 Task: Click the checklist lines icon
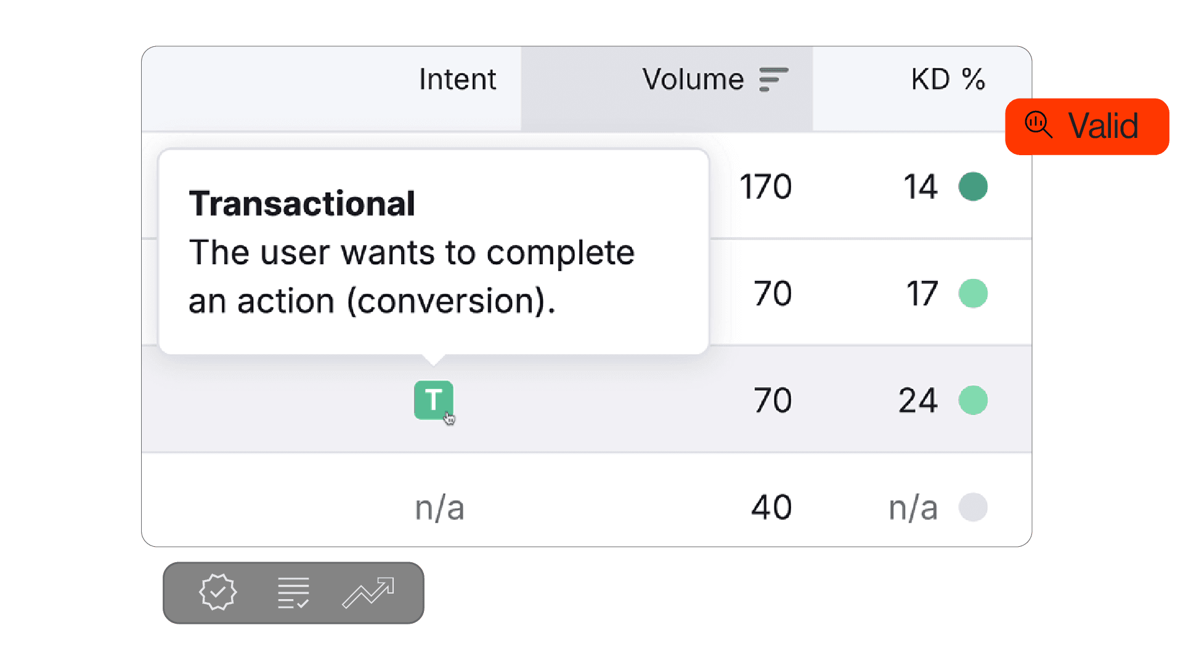(x=293, y=593)
